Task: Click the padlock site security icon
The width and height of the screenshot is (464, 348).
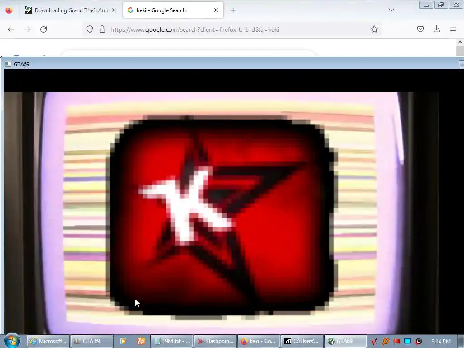Action: [102, 29]
